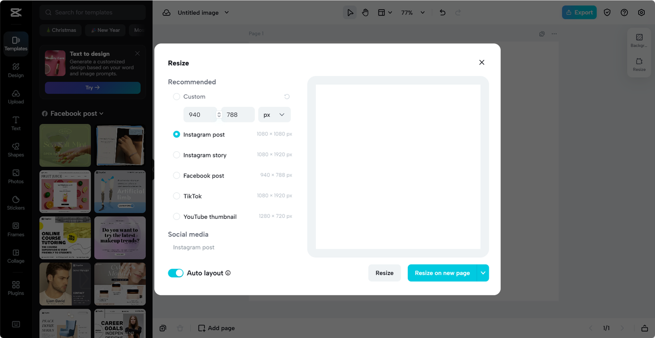Click the Redo arrow

[458, 13]
